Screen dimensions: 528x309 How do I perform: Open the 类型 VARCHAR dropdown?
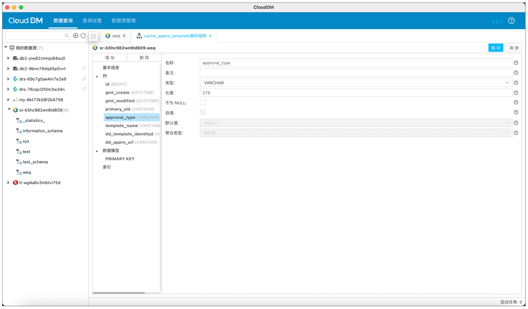pos(356,83)
